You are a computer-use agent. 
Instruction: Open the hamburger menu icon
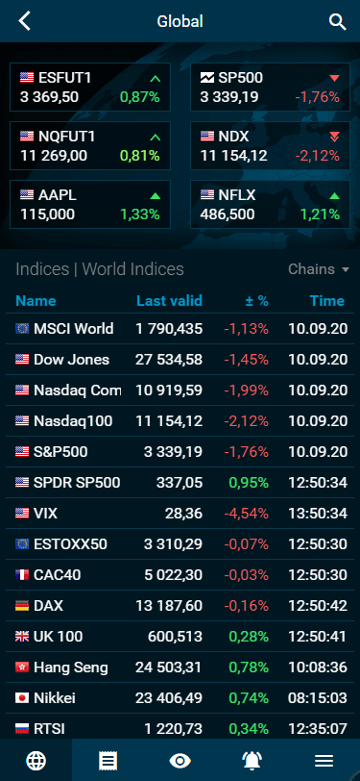pos(324,761)
